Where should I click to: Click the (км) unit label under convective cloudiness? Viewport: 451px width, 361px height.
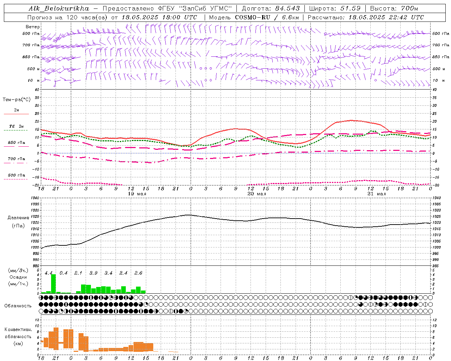18,343
